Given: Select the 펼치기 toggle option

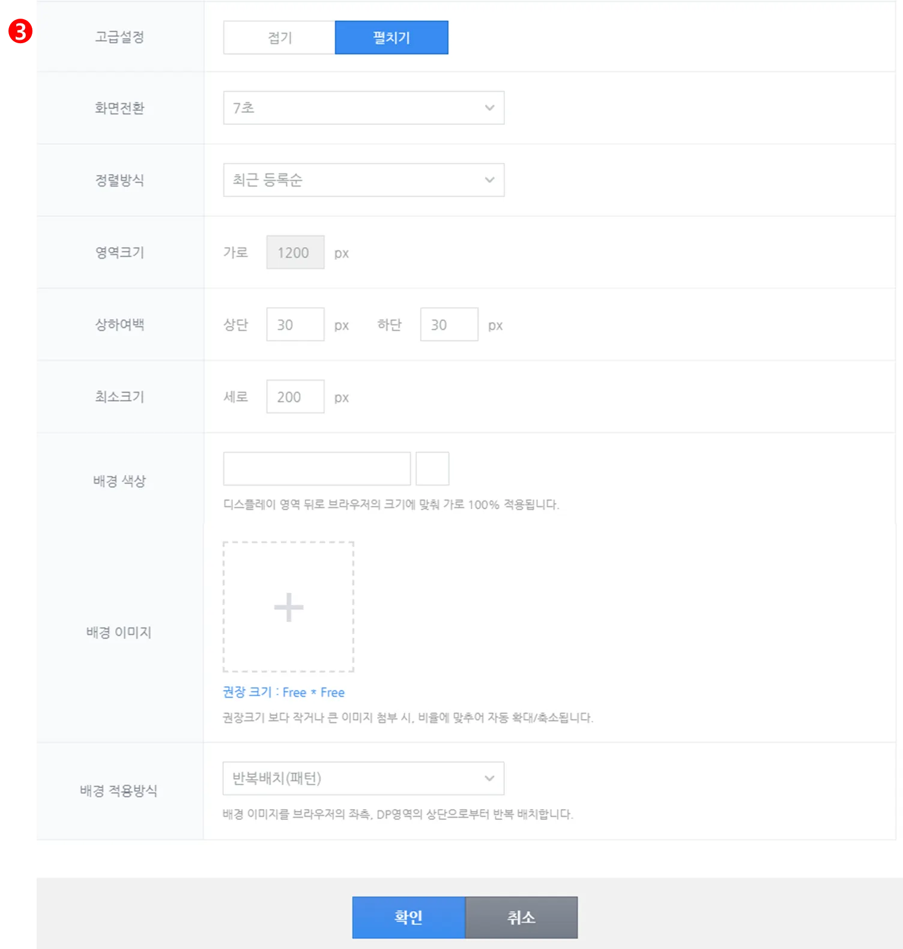Looking at the screenshot, I should pos(391,38).
